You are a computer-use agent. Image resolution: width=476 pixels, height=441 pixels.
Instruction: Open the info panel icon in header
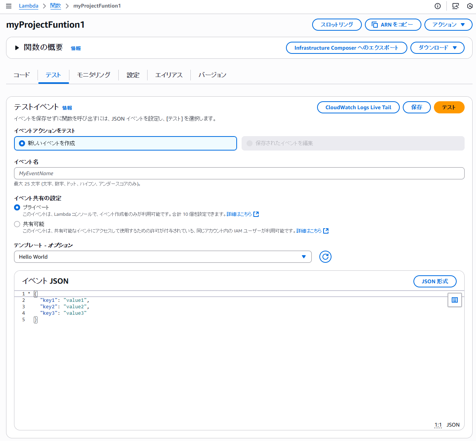point(438,6)
